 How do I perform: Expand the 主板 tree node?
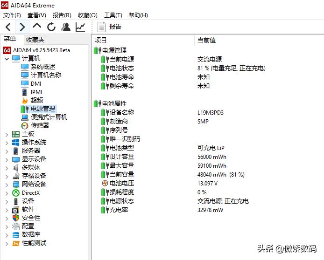[7, 135]
